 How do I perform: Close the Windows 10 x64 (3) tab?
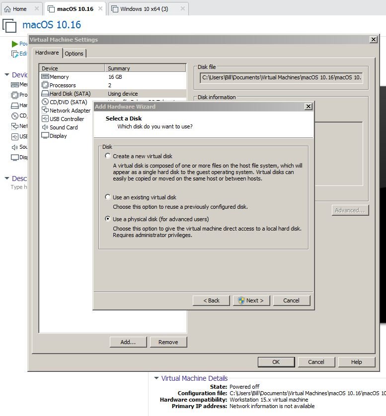[183, 8]
